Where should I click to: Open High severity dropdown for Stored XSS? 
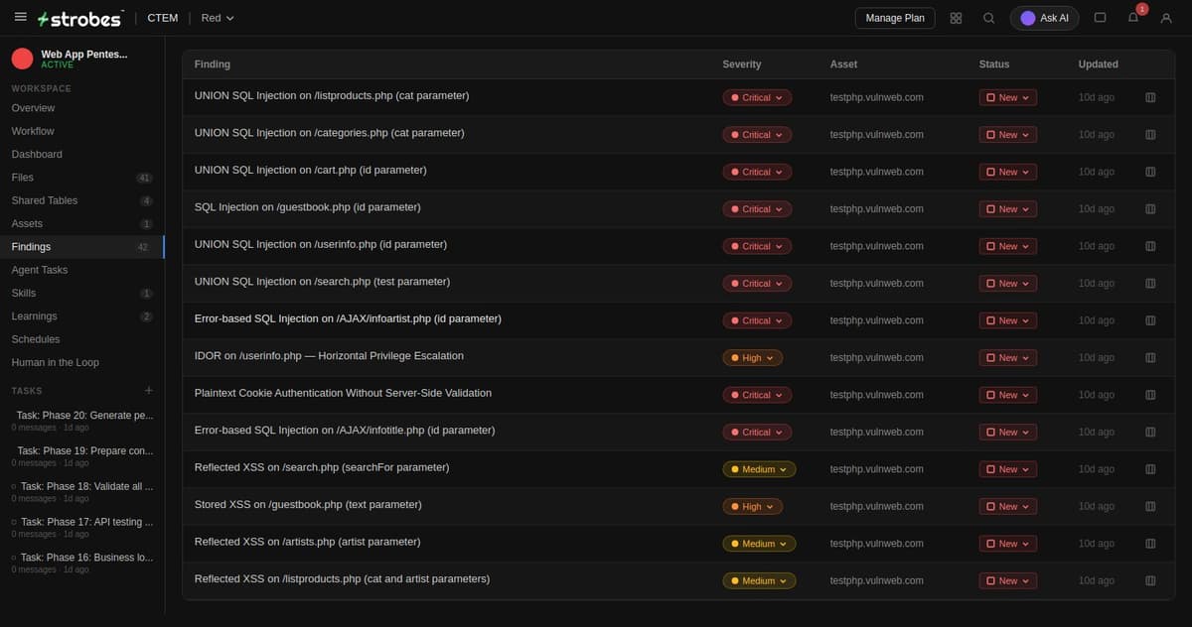(753, 507)
